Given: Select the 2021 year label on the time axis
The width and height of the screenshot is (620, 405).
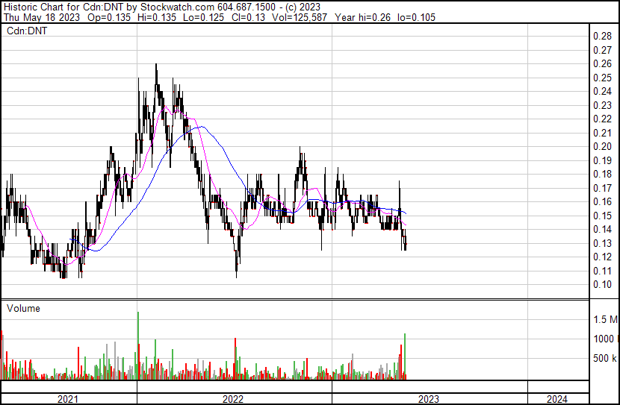Looking at the screenshot, I should (69, 399).
